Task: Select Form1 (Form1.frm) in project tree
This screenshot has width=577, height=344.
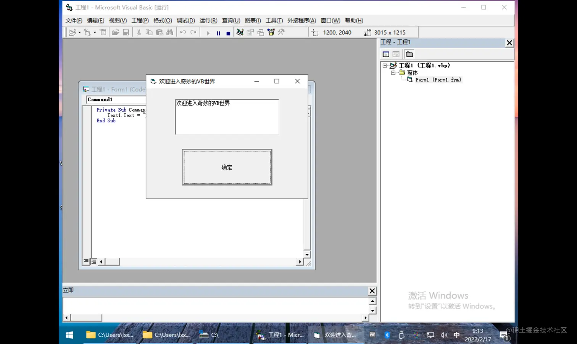Action: (438, 80)
